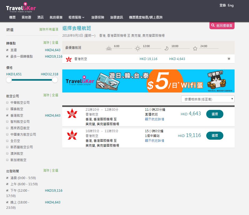The width and height of the screenshot is (249, 215).
Task: Click 清除 in the 出發時間 section
Action: (x=46, y=170)
